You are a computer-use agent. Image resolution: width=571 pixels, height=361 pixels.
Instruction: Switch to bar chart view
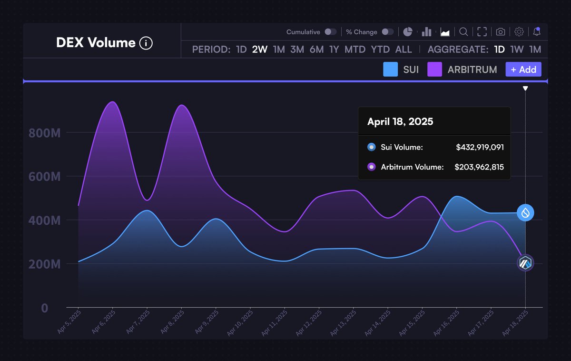[426, 32]
